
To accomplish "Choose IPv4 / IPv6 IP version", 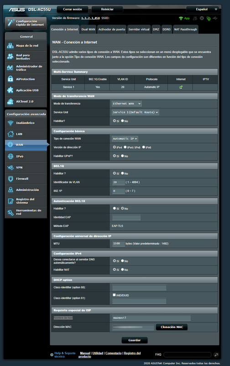I will pos(125,147).
